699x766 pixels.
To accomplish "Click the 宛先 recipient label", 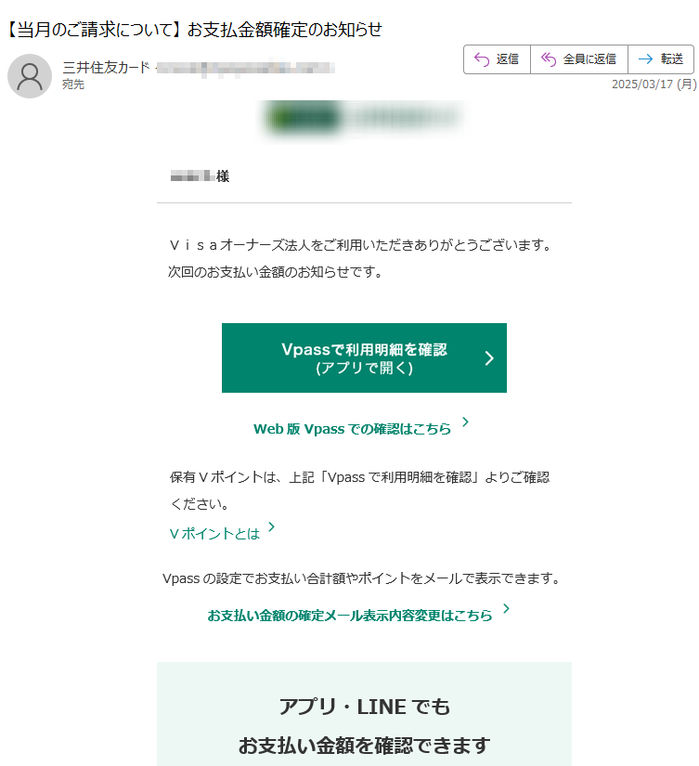I will [x=72, y=84].
